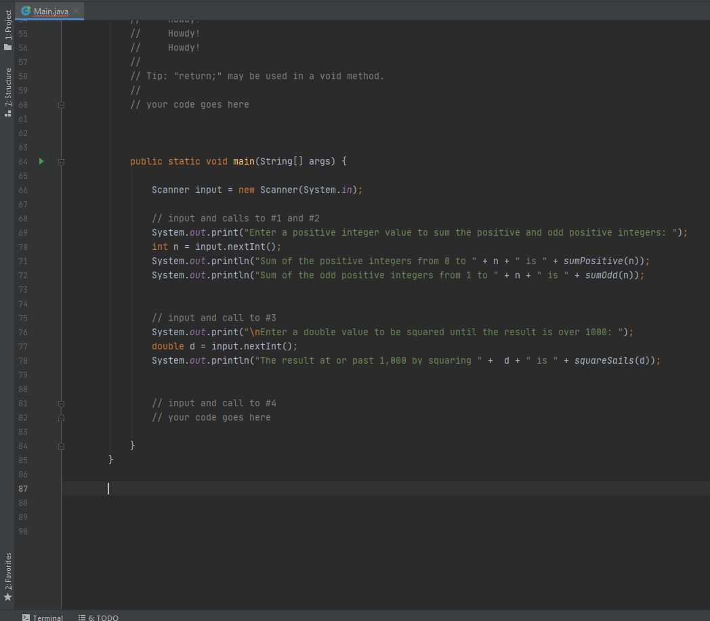Click the squareSails method call

(x=604, y=361)
